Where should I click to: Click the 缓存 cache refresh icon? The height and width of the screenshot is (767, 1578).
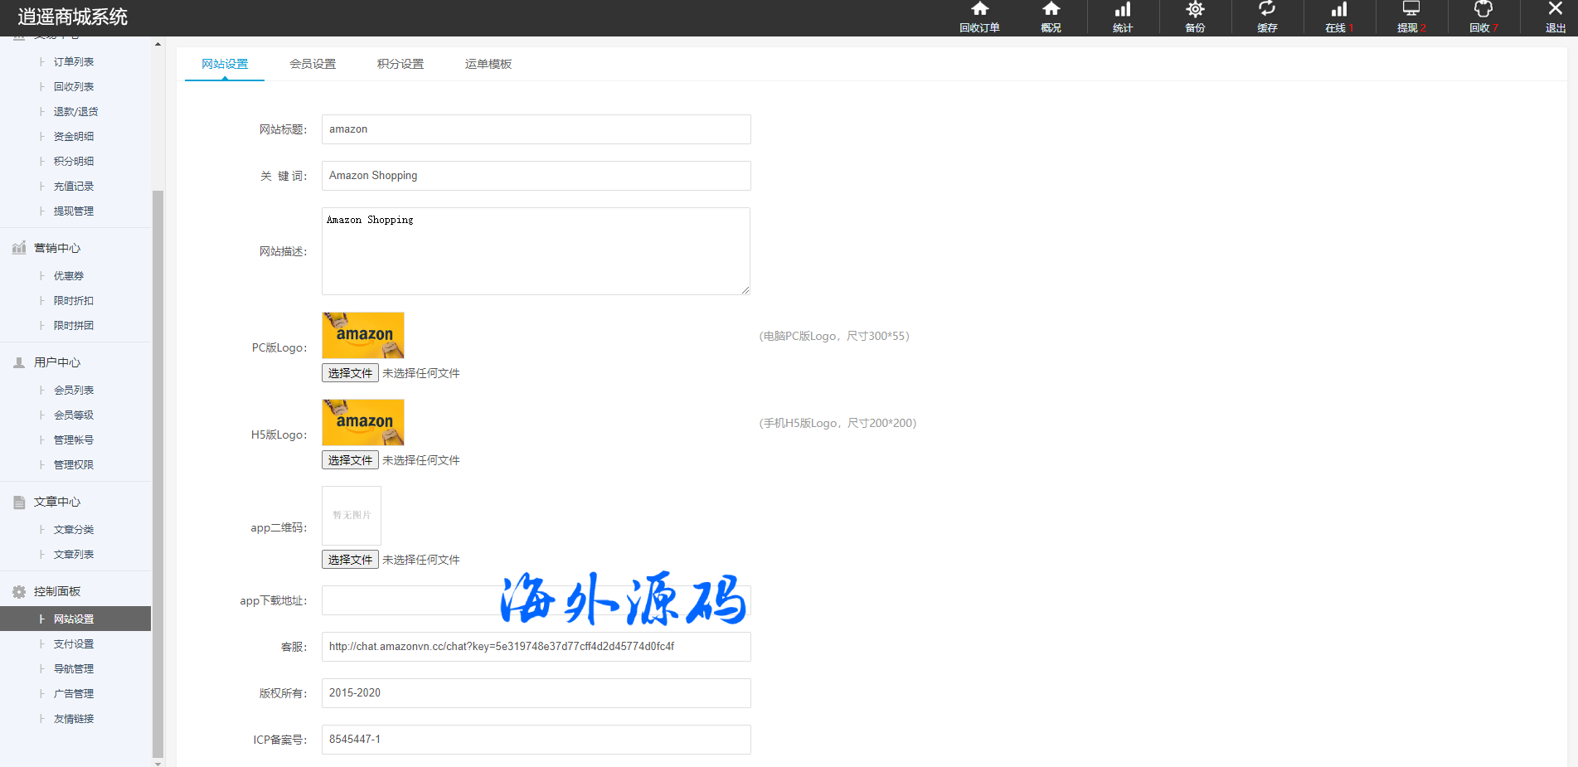(1266, 10)
